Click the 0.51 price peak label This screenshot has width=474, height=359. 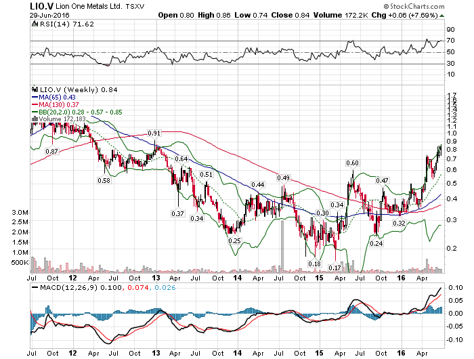206,175
